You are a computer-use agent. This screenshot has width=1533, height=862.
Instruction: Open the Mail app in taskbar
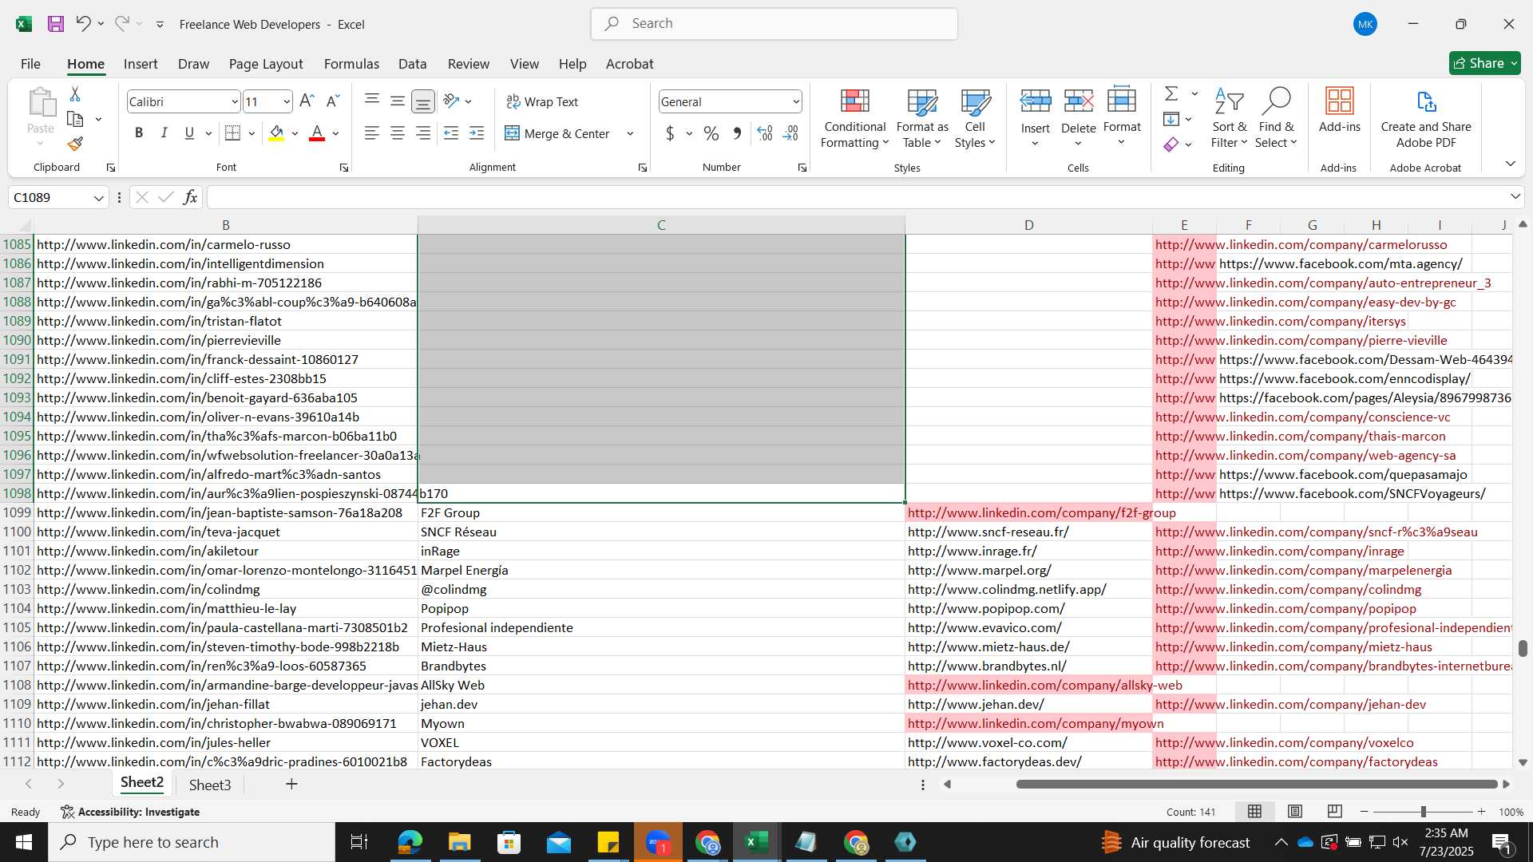558,842
